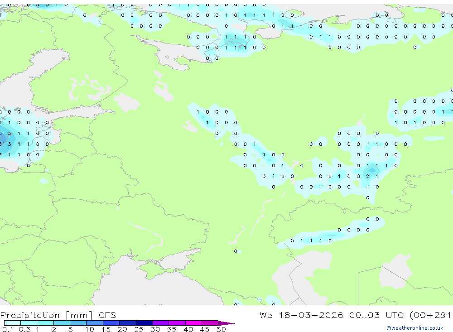
Task: Click the 10–15 mm legend swatch
Action: click(x=95, y=323)
